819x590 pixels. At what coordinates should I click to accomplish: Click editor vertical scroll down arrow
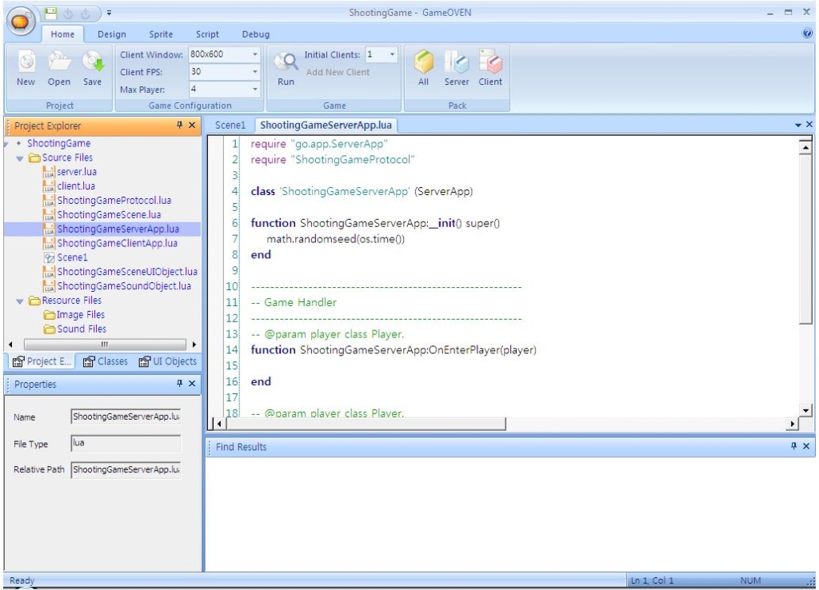(805, 410)
